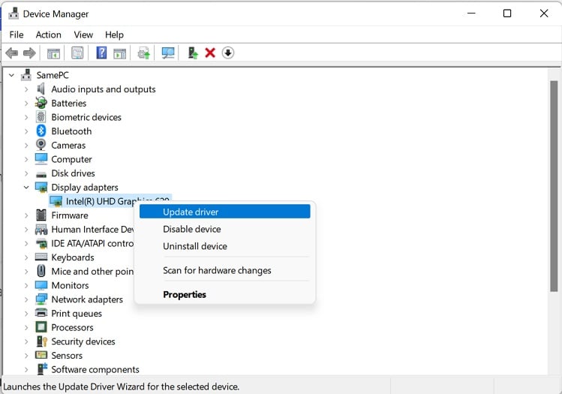Click the show/hide console tree icon
This screenshot has height=394, width=562.
(54, 53)
